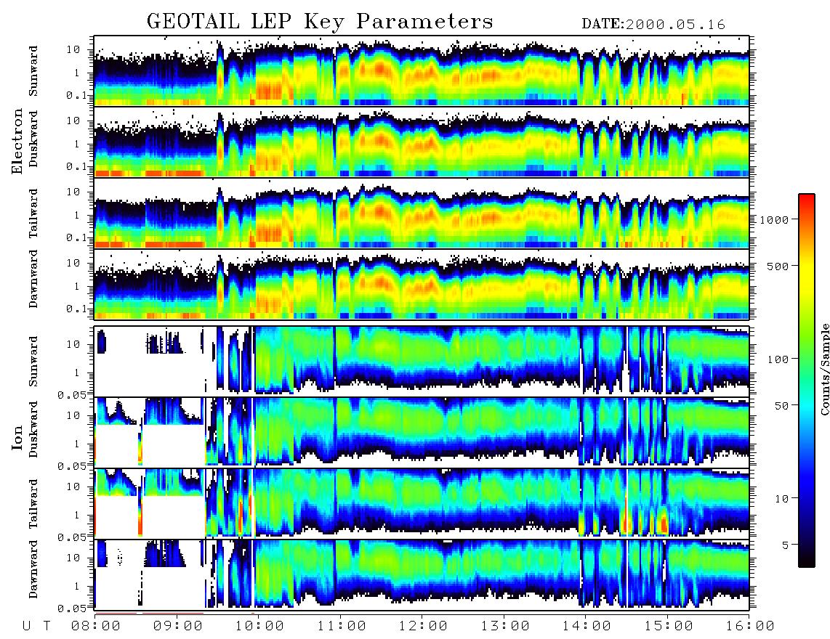Select the "15:00" time tick label
The height and width of the screenshot is (639, 830).
pos(669,627)
